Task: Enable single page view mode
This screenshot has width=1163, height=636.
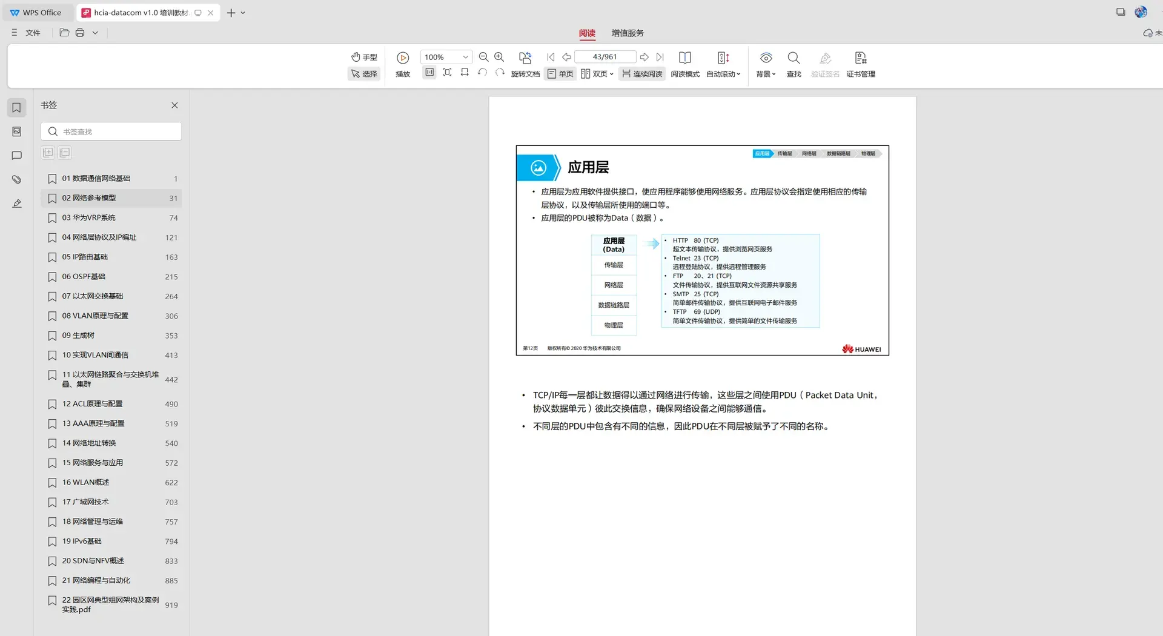Action: [560, 73]
